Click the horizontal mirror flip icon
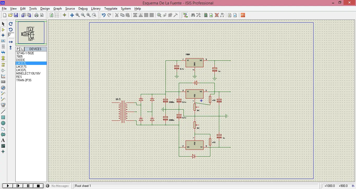Screen dimensions: 356x189 click(x=11, y=42)
